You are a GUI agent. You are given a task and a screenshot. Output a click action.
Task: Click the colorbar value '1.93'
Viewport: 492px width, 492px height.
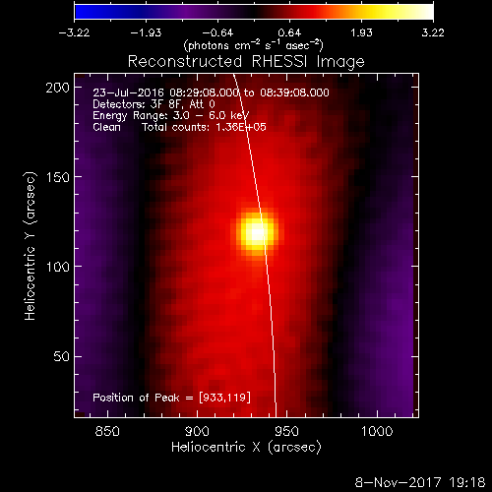tap(361, 32)
